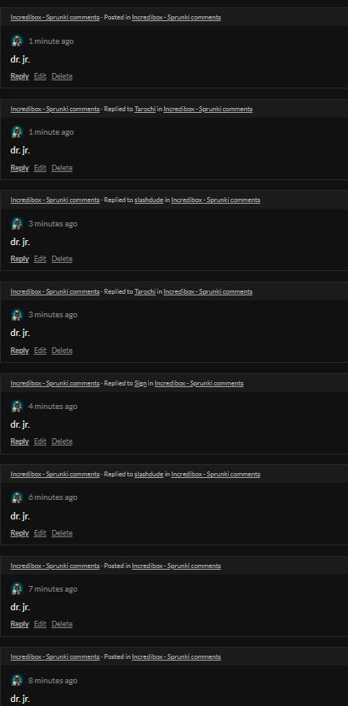
Task: Open slashdude profile in 3 minutes ago comment
Action: 148,200
